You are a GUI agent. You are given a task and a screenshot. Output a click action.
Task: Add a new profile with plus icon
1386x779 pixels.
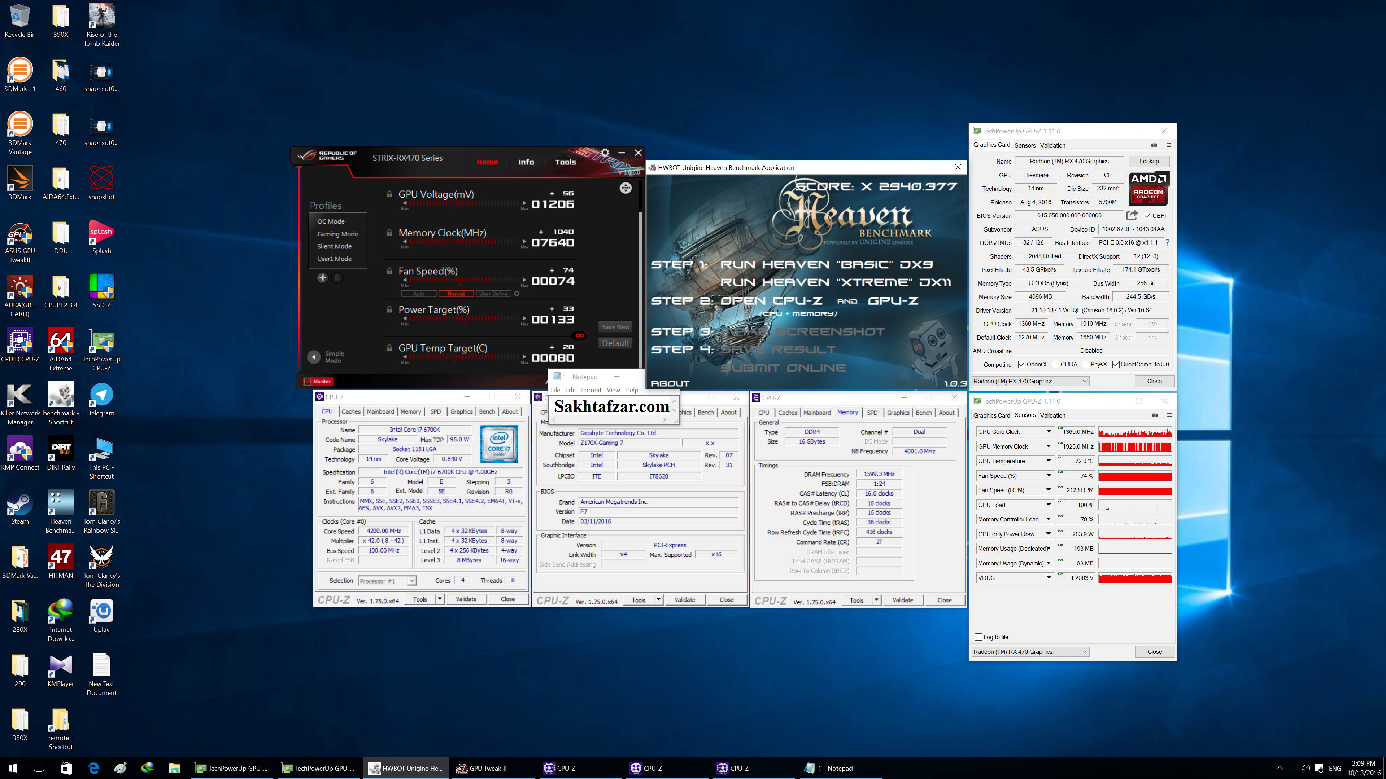point(322,277)
